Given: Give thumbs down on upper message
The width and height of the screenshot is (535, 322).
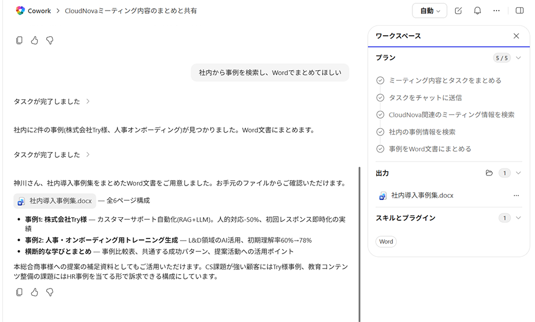Looking at the screenshot, I should tap(50, 41).
